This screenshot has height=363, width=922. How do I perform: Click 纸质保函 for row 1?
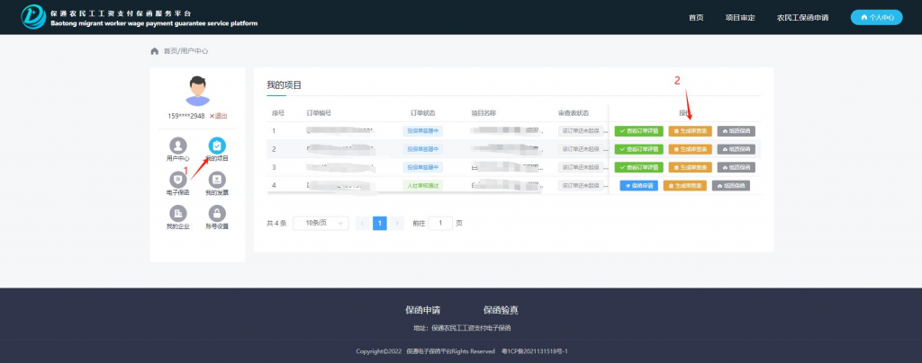click(737, 131)
